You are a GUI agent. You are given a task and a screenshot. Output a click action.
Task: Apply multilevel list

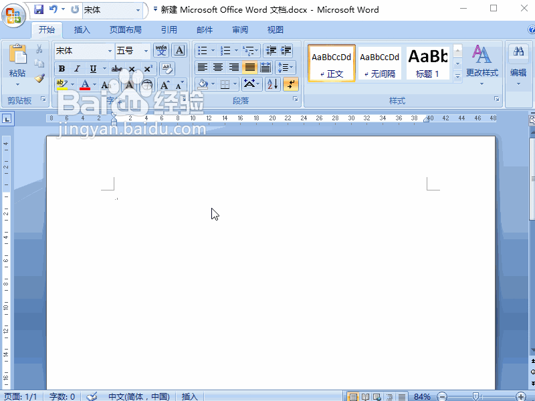point(248,51)
